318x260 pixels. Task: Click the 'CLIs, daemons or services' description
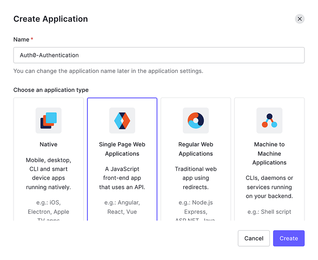[x=270, y=187]
